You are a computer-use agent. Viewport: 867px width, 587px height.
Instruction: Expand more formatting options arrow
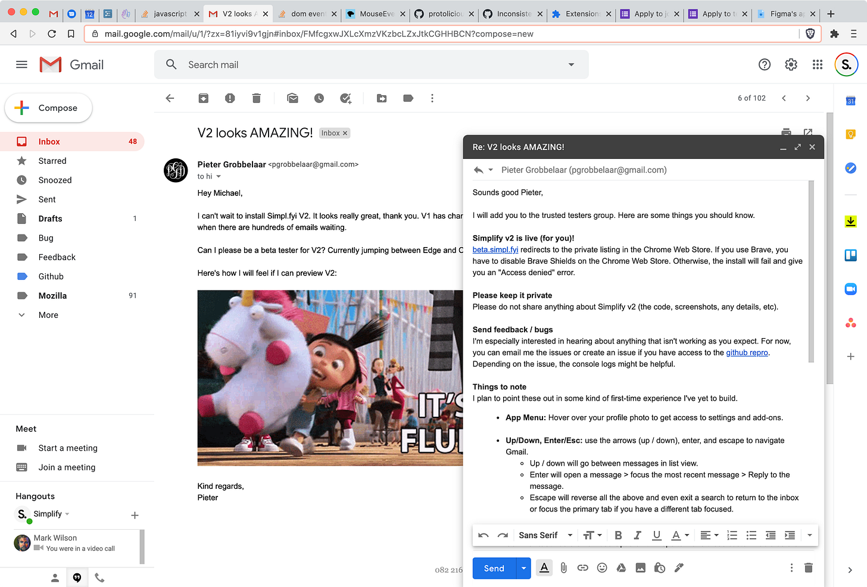pyautogui.click(x=809, y=535)
